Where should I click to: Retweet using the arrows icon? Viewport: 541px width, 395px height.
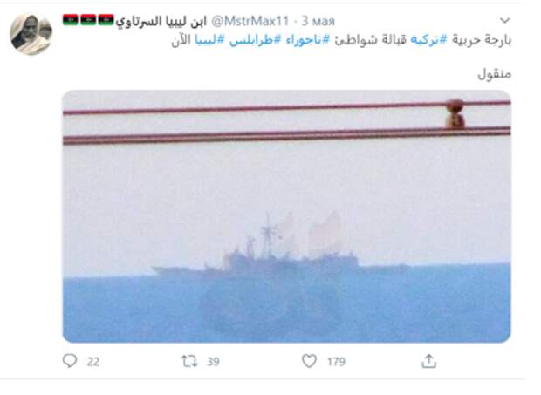189,361
